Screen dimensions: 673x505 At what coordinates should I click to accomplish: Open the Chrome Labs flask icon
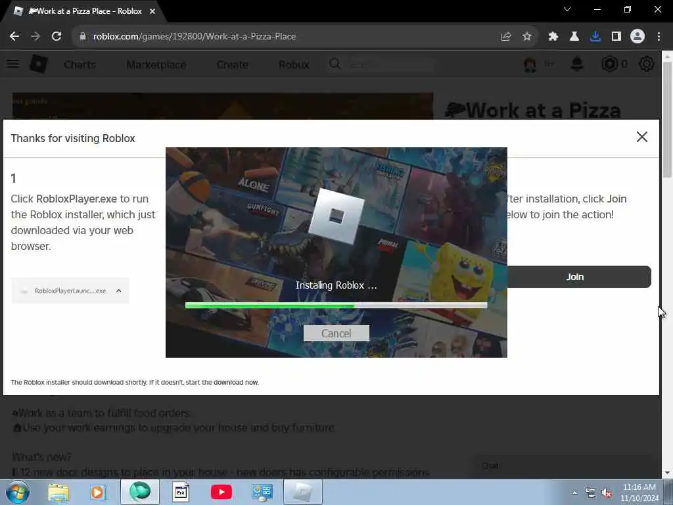pyautogui.click(x=574, y=37)
